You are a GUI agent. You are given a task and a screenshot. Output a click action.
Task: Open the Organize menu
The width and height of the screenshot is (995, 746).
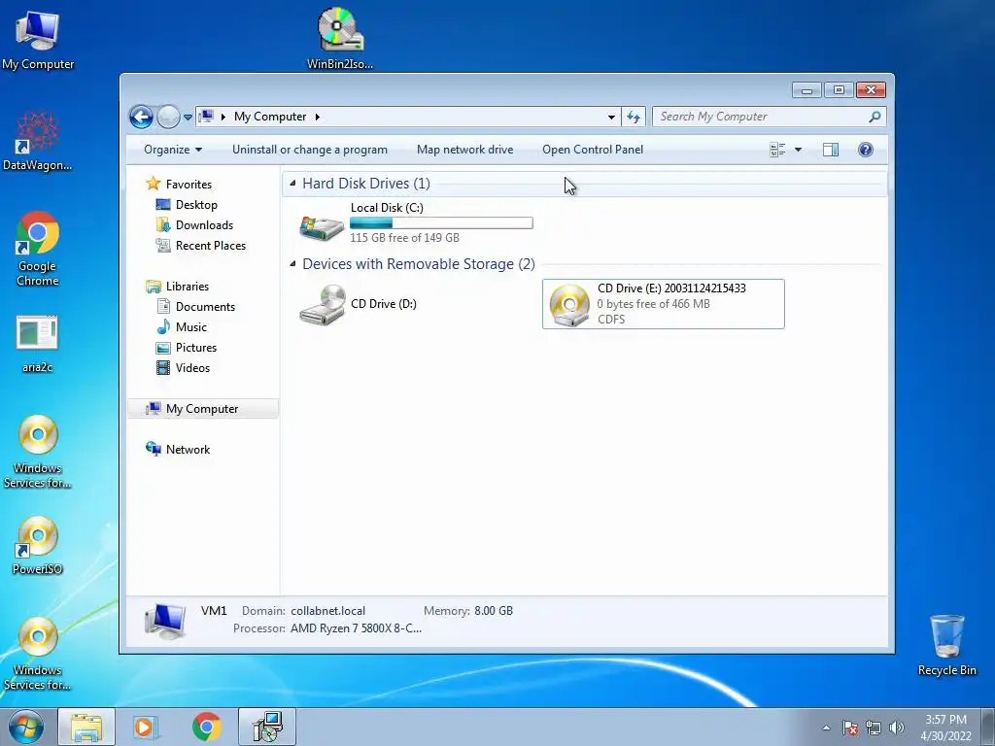point(173,150)
